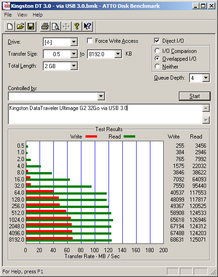Click read value 126946

pos(198,220)
